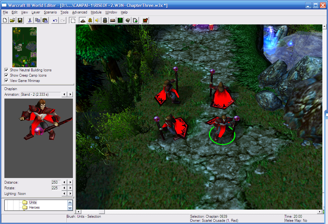Open the Tools menu
The height and width of the screenshot is (224, 328).
click(x=64, y=12)
